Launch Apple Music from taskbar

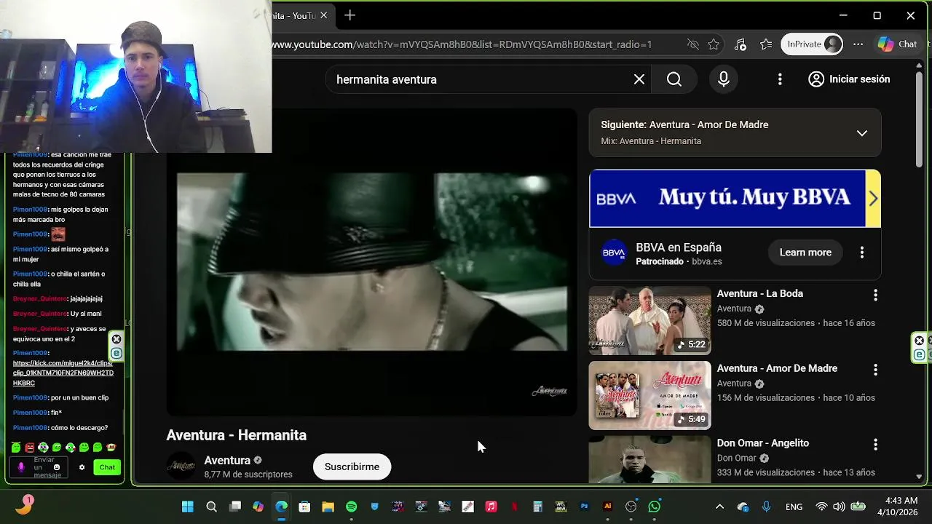click(491, 507)
